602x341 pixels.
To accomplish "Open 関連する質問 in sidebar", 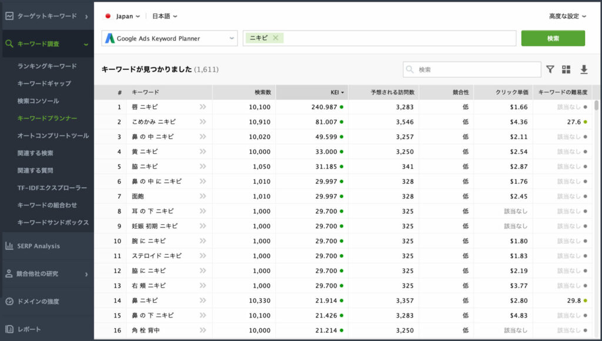I will tap(35, 170).
